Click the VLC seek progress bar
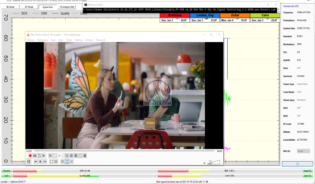 pos(124,151)
